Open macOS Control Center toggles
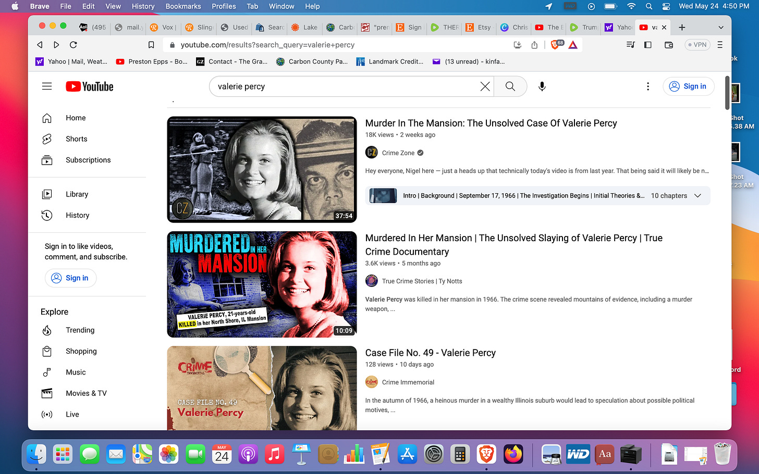Image resolution: width=759 pixels, height=474 pixels. click(x=666, y=6)
